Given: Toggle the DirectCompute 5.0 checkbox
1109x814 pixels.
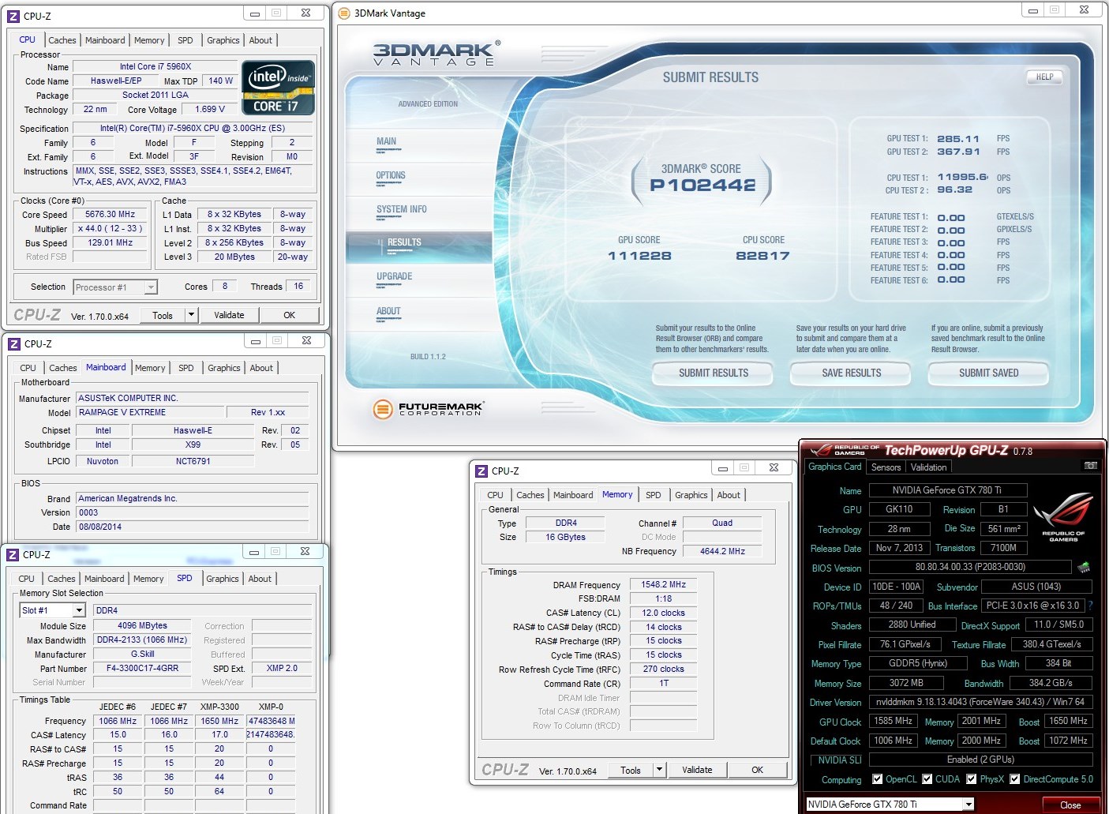Looking at the screenshot, I should [1015, 779].
